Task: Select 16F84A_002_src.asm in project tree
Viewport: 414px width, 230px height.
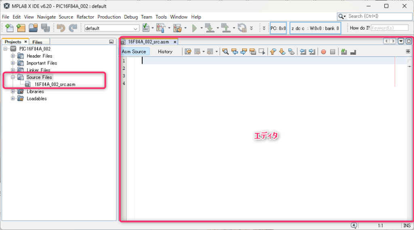Action: pyautogui.click(x=55, y=84)
